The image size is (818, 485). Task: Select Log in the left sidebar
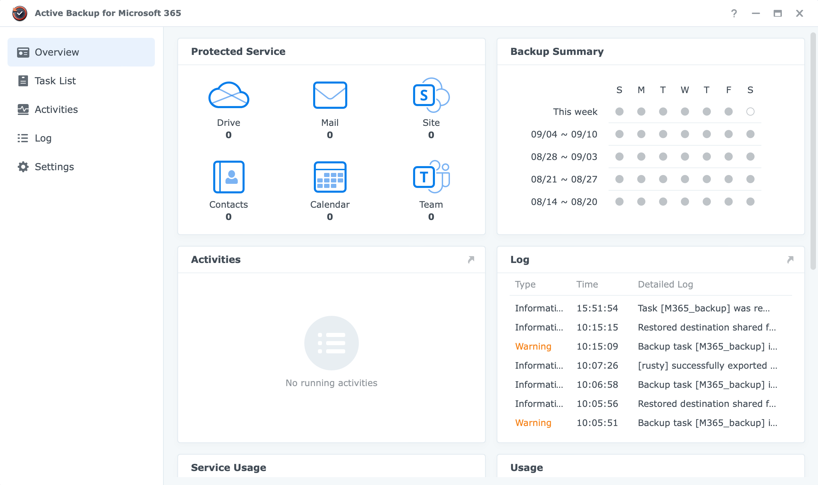click(81, 138)
